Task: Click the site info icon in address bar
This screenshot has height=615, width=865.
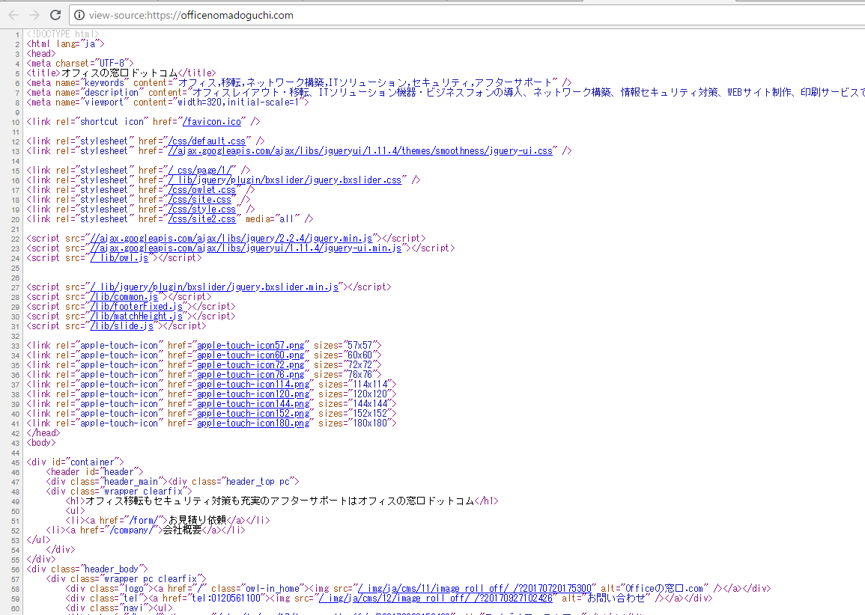Action: click(x=79, y=16)
